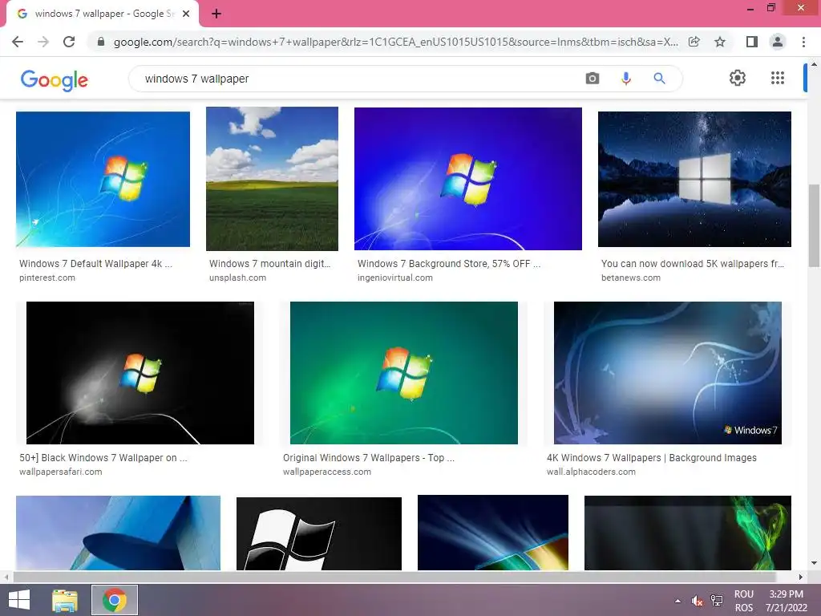Open the Chrome side panel

click(752, 42)
